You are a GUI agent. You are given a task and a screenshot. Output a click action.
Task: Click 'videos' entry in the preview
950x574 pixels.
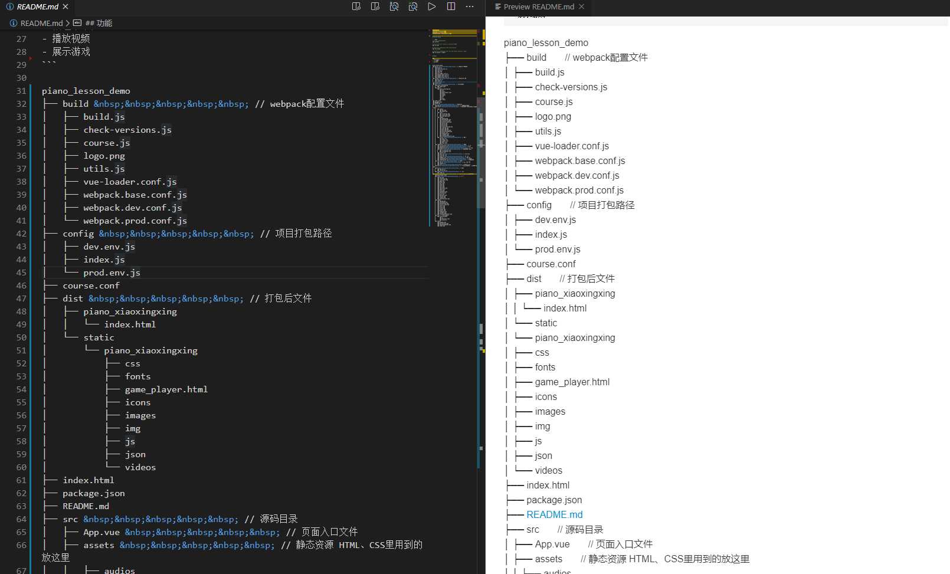coord(548,470)
